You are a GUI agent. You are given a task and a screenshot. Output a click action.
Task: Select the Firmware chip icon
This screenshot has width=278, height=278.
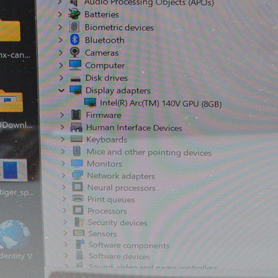click(76, 115)
